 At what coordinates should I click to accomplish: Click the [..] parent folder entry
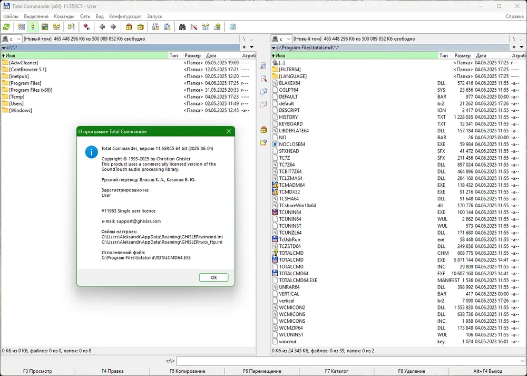(398, 63)
